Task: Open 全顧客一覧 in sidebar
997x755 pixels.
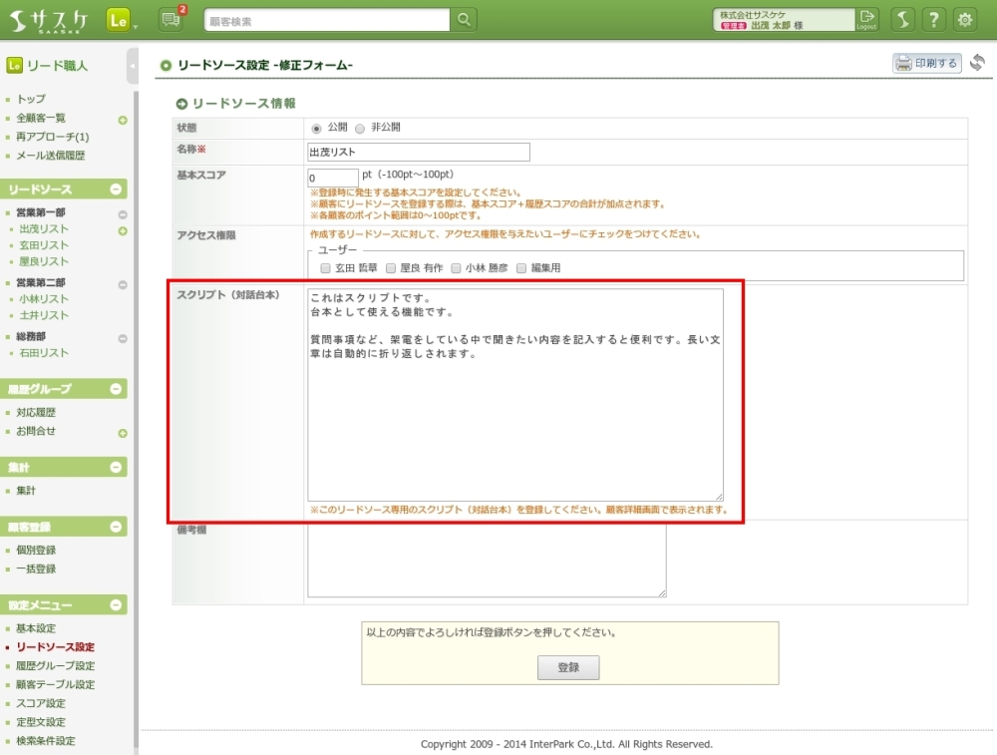Action: pyautogui.click(x=41, y=118)
